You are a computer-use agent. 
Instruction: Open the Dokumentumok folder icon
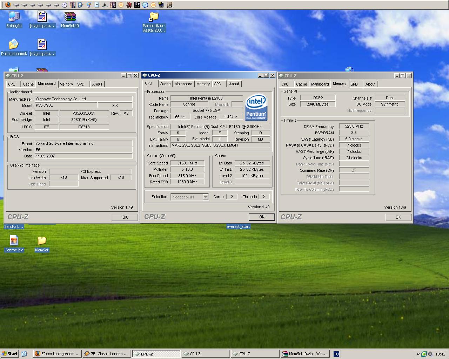click(14, 47)
